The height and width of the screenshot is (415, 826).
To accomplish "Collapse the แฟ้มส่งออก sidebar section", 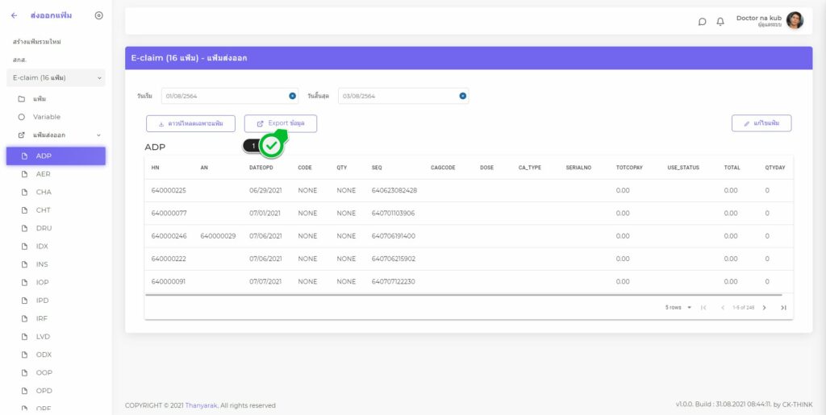I will (x=98, y=135).
